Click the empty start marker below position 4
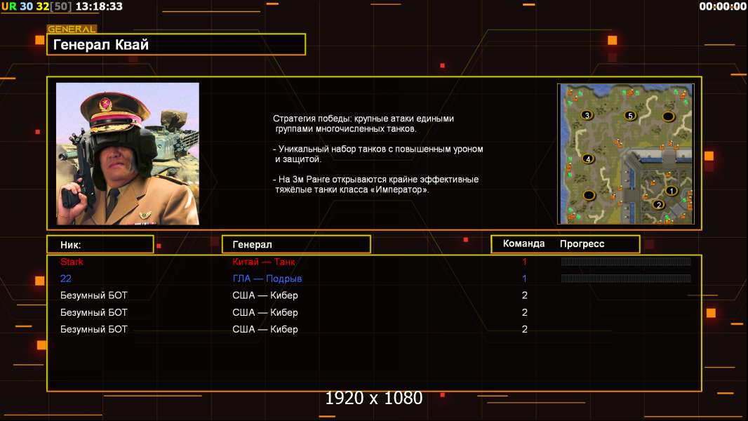 [589, 195]
